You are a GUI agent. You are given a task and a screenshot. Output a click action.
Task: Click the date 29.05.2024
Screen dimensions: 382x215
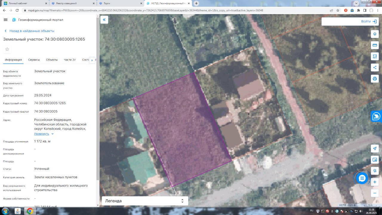[43, 96]
